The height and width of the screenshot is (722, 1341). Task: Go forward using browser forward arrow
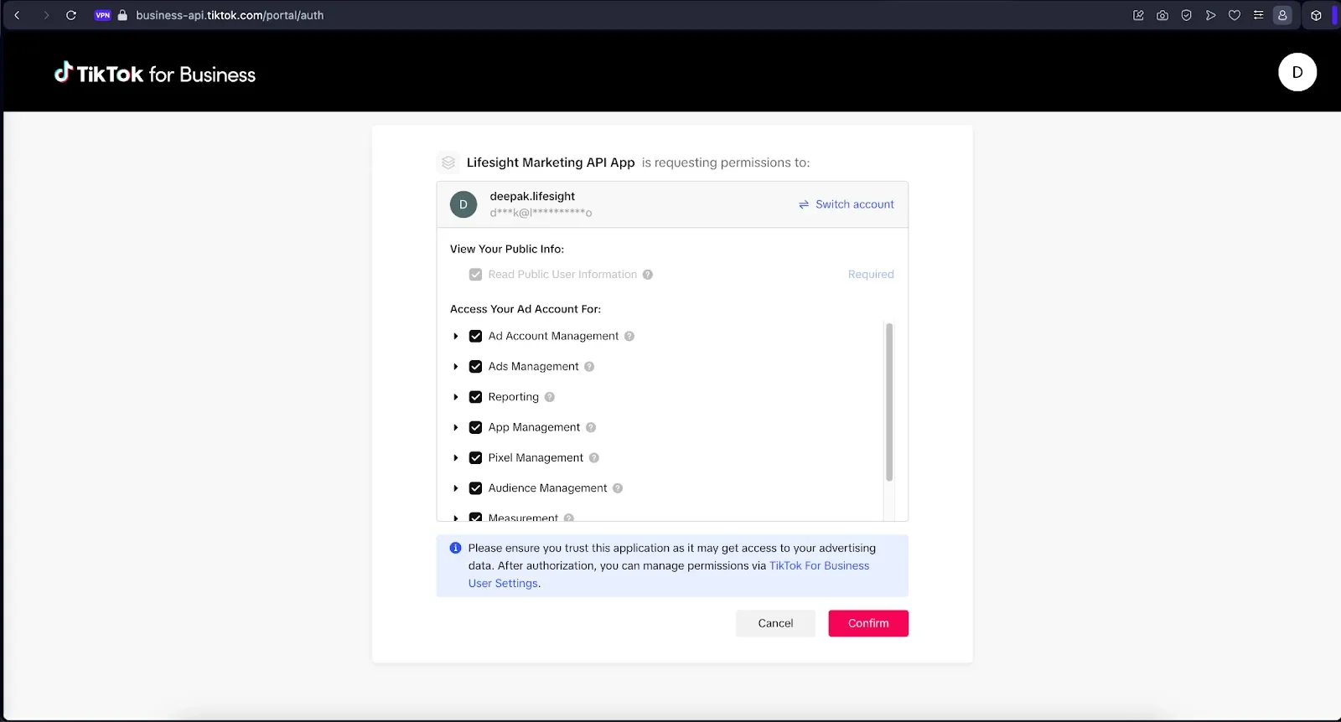pos(46,15)
